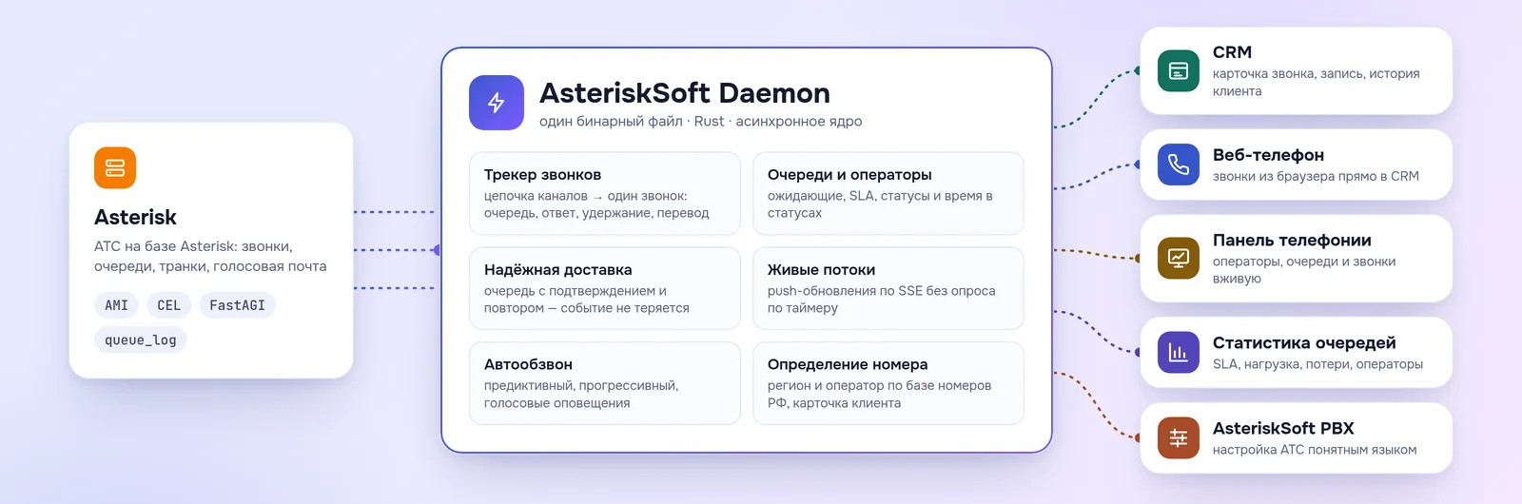The image size is (1522, 504).
Task: Open the Живые потоки card
Action: [888, 288]
